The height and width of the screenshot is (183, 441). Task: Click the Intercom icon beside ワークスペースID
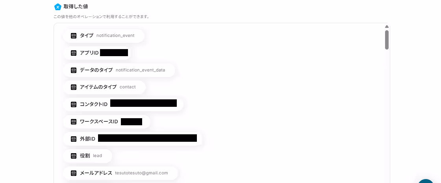[74, 121]
